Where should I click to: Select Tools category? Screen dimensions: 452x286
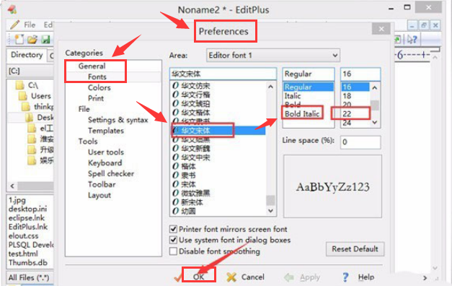(x=88, y=142)
